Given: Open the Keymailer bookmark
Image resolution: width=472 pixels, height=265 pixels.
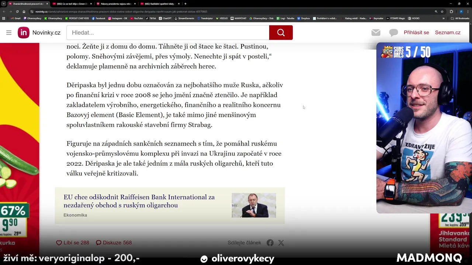Looking at the screenshot, I should [376, 18].
